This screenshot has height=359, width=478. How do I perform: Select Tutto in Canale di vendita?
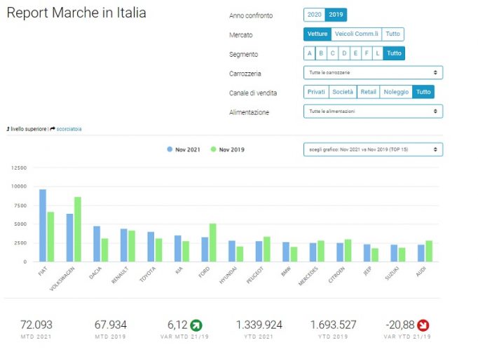(x=423, y=92)
